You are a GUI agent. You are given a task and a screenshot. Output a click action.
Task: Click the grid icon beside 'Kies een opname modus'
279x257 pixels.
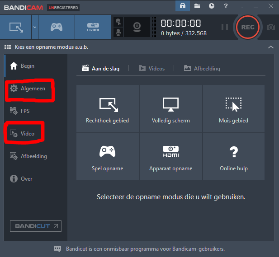click(8, 47)
